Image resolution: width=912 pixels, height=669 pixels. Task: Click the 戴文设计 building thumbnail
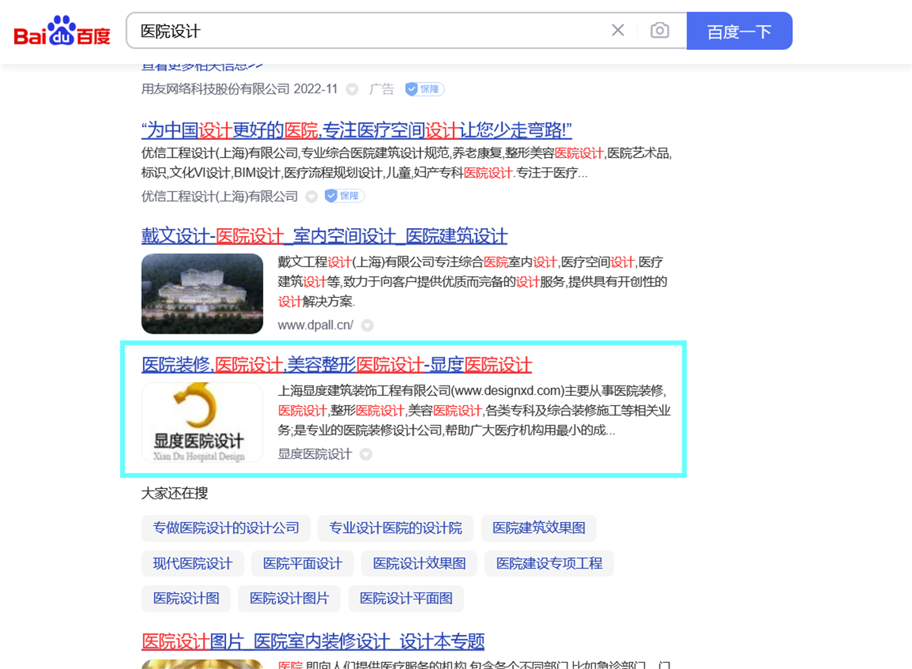pyautogui.click(x=202, y=294)
